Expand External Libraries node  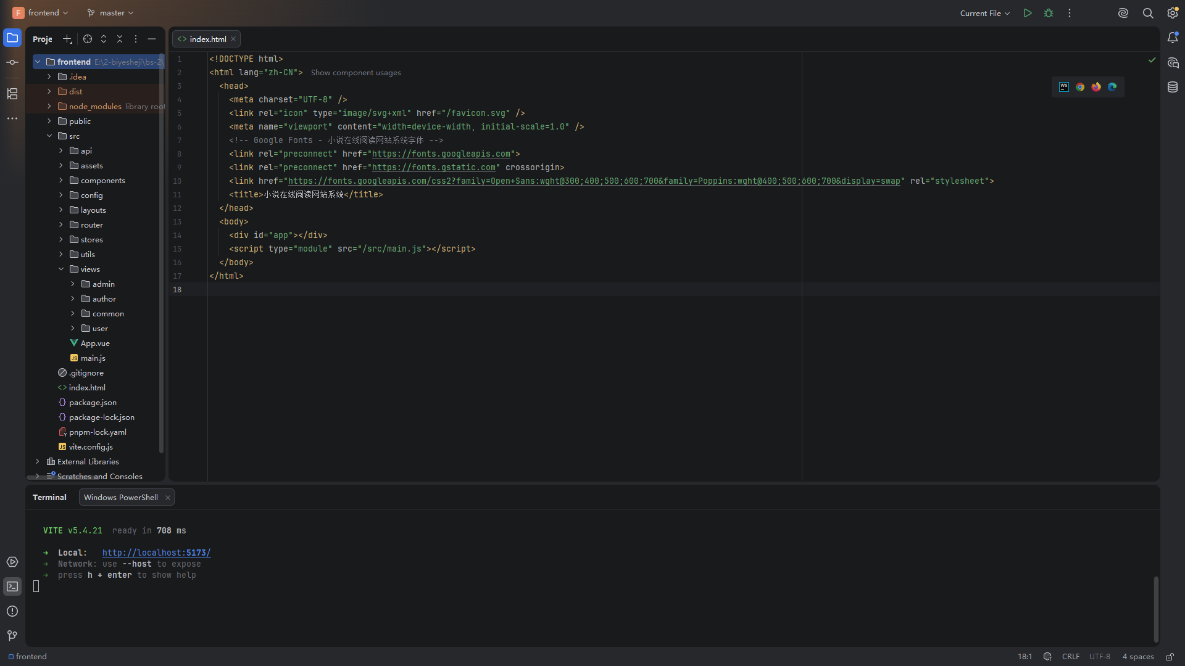38,461
